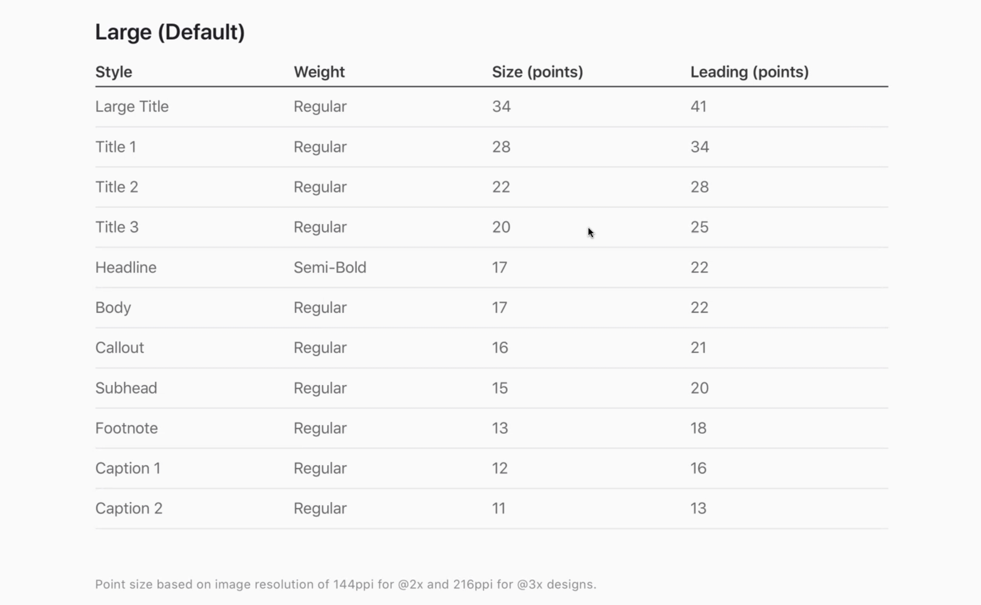Click Large Title leading value 41
Image resolution: width=981 pixels, height=605 pixels.
coord(699,106)
